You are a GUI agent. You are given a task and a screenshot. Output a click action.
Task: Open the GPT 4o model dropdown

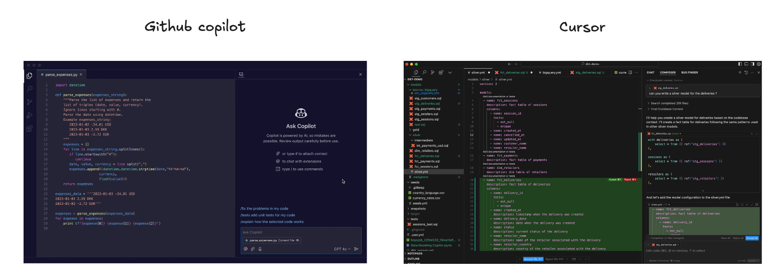(342, 249)
